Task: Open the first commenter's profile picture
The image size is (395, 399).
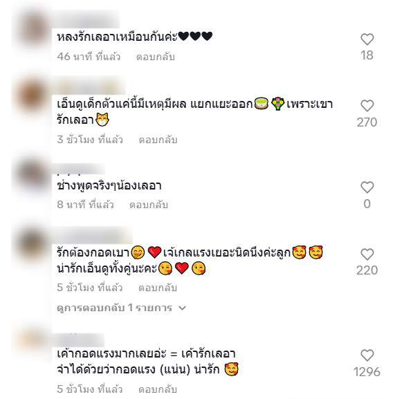Action: pos(33,30)
